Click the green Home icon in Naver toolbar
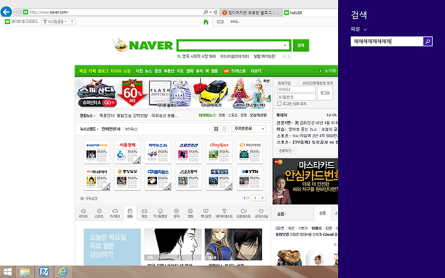Viewport: 445px width, 278px height. (x=206, y=22)
